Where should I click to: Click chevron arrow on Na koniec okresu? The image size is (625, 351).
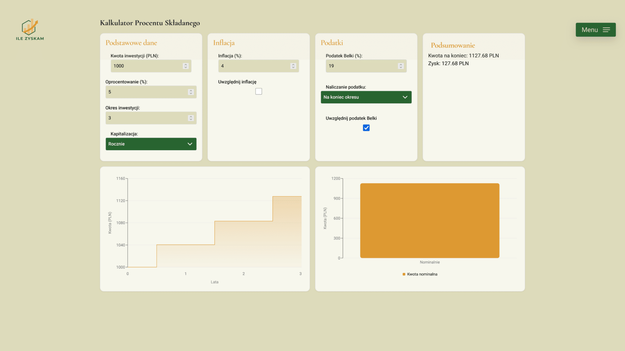[x=405, y=97]
